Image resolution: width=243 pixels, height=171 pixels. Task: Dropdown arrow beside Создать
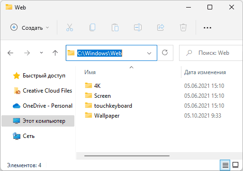coord(47,28)
